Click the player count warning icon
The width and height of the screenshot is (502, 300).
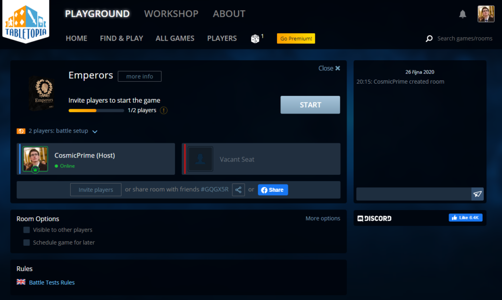click(x=164, y=111)
